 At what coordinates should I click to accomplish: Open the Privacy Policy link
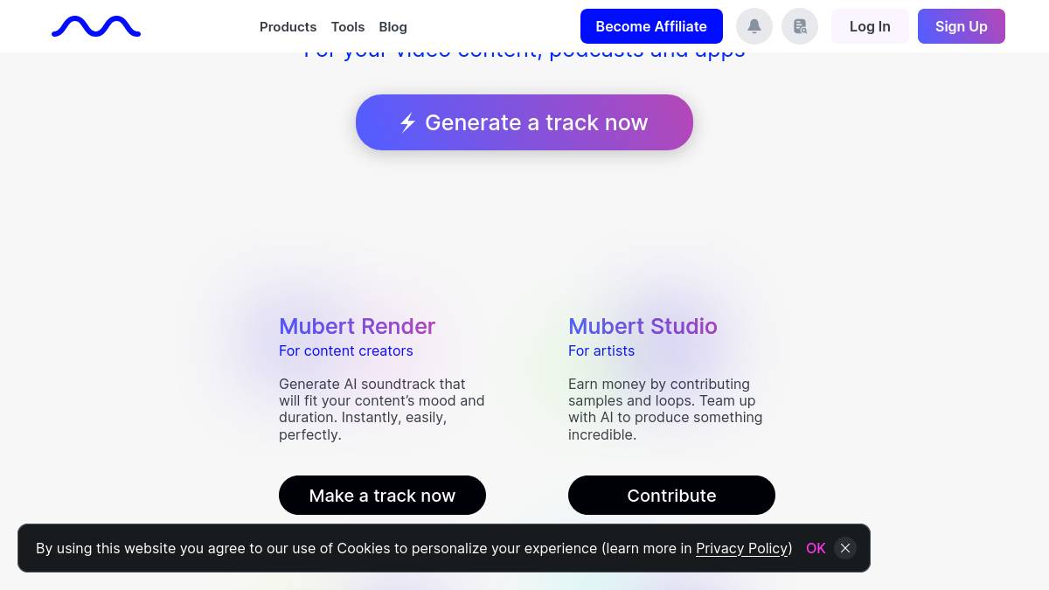click(x=742, y=548)
